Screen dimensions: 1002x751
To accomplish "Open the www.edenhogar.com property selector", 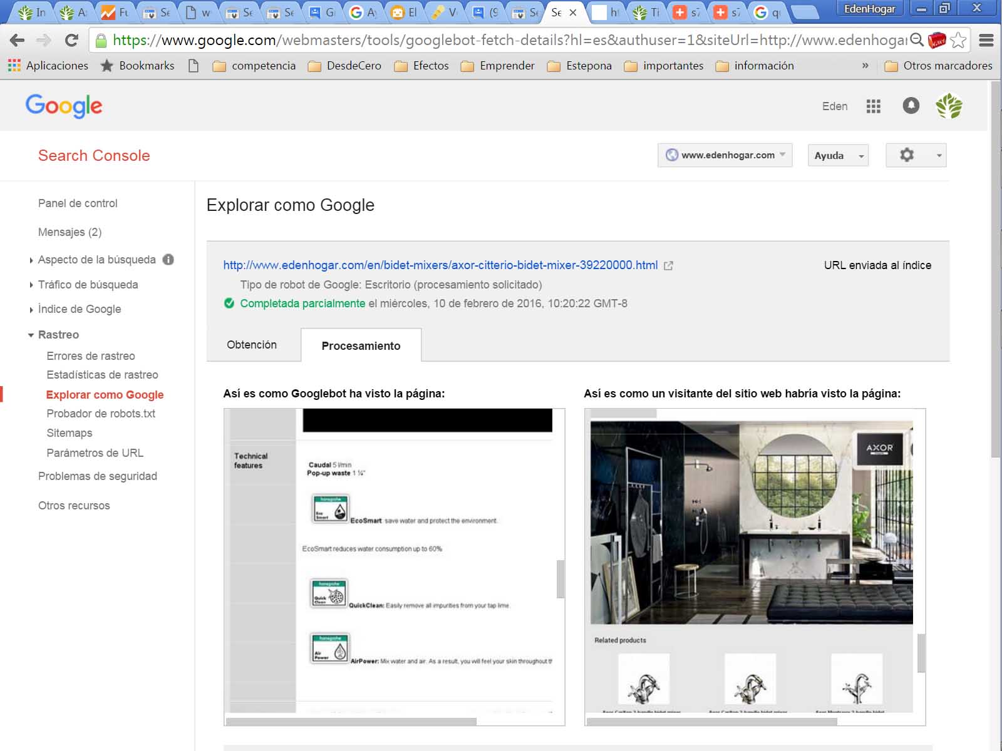I will (725, 155).
